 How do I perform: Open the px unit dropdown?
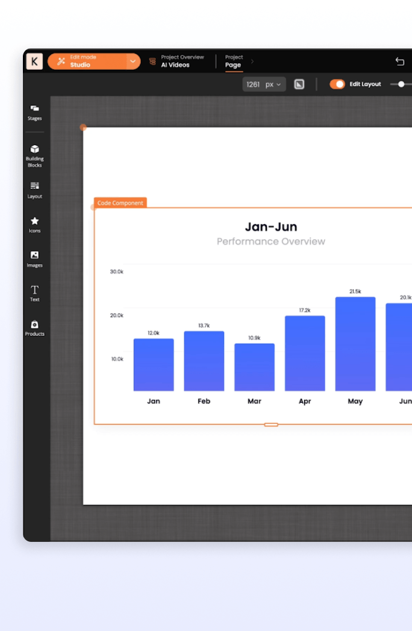(x=273, y=84)
